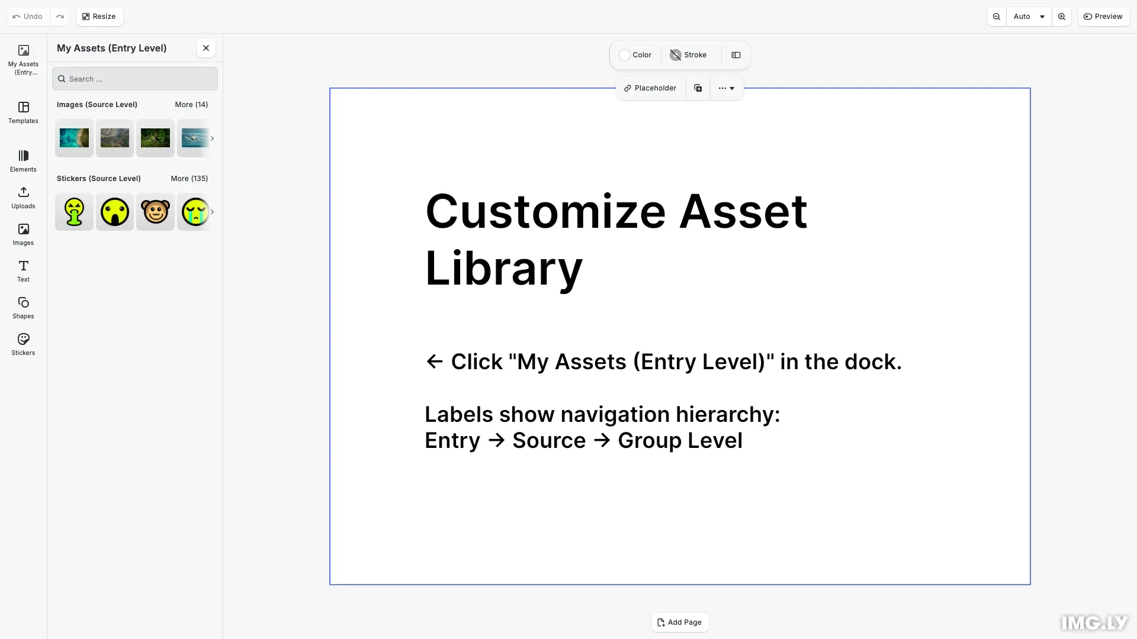Toggle the inspector sidebar panel icon
This screenshot has height=639, width=1137.
point(735,55)
